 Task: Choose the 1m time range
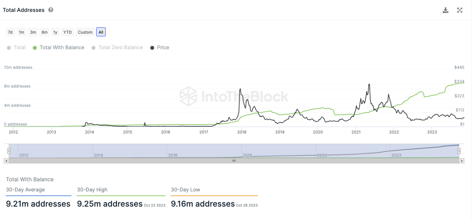click(21, 32)
